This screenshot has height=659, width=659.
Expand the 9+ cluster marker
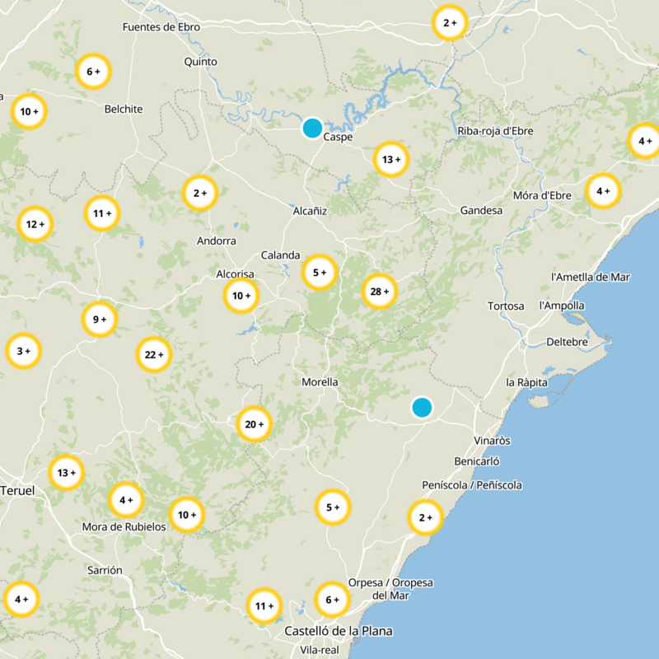[x=99, y=319]
